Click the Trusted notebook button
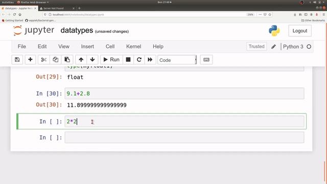The height and width of the screenshot is (184, 327). [256, 47]
